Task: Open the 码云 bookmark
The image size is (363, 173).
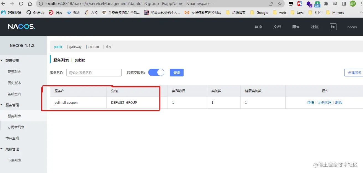Action: pyautogui.click(x=56, y=12)
